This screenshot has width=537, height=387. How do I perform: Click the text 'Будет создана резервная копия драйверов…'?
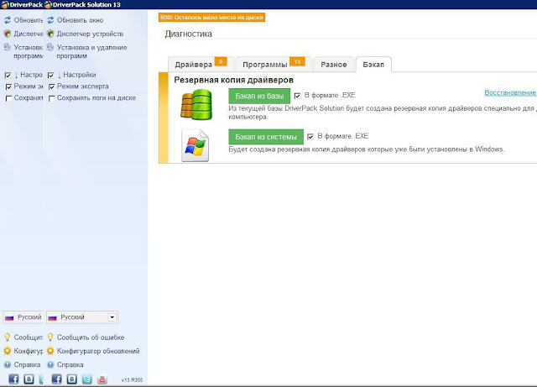[367, 149]
